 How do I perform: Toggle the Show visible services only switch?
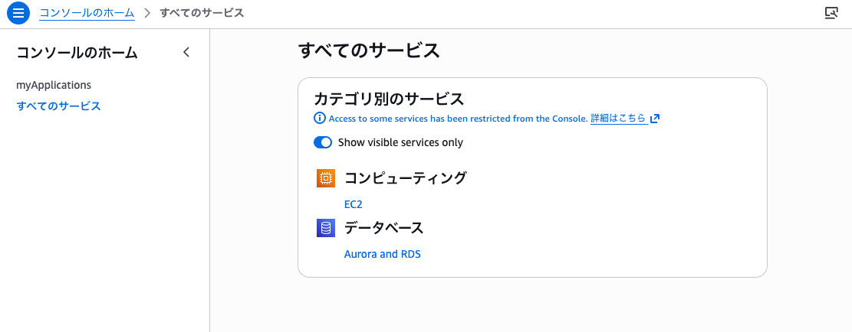pyautogui.click(x=323, y=142)
